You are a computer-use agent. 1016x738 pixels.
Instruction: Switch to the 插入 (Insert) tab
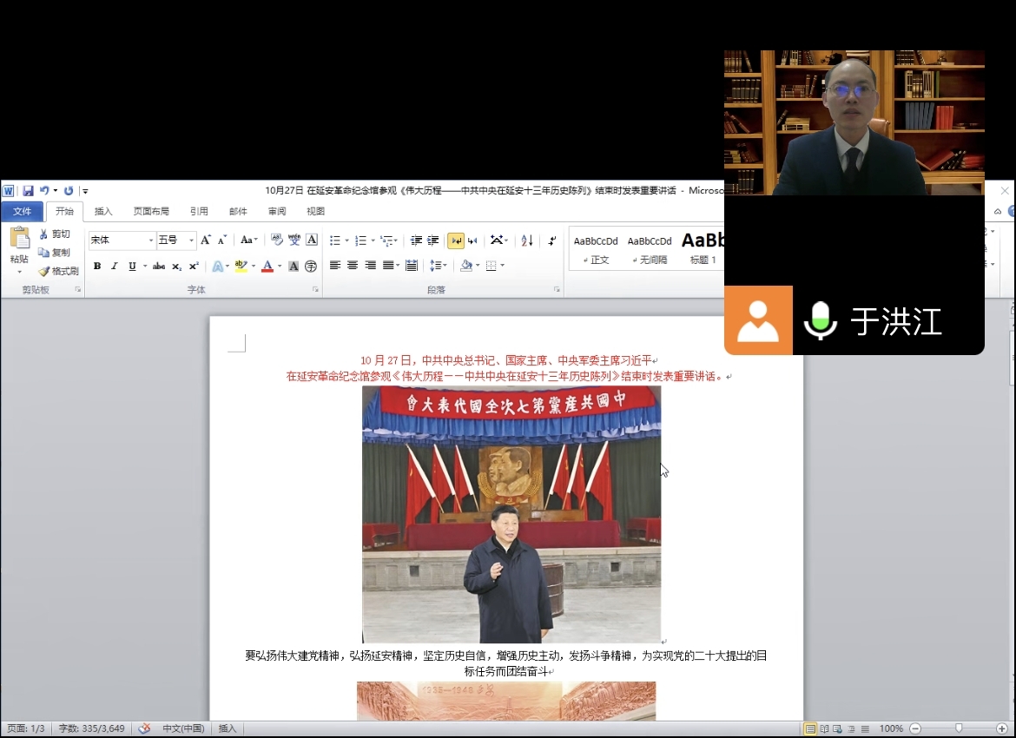[x=103, y=211]
